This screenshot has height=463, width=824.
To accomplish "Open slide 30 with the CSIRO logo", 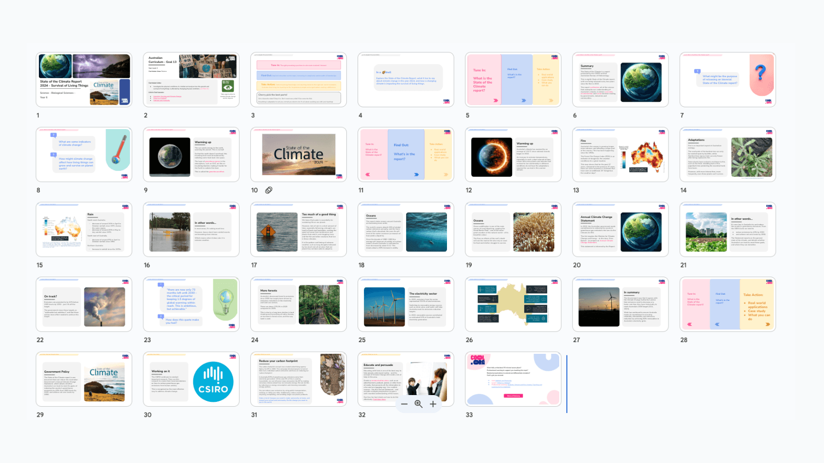I will [x=191, y=379].
